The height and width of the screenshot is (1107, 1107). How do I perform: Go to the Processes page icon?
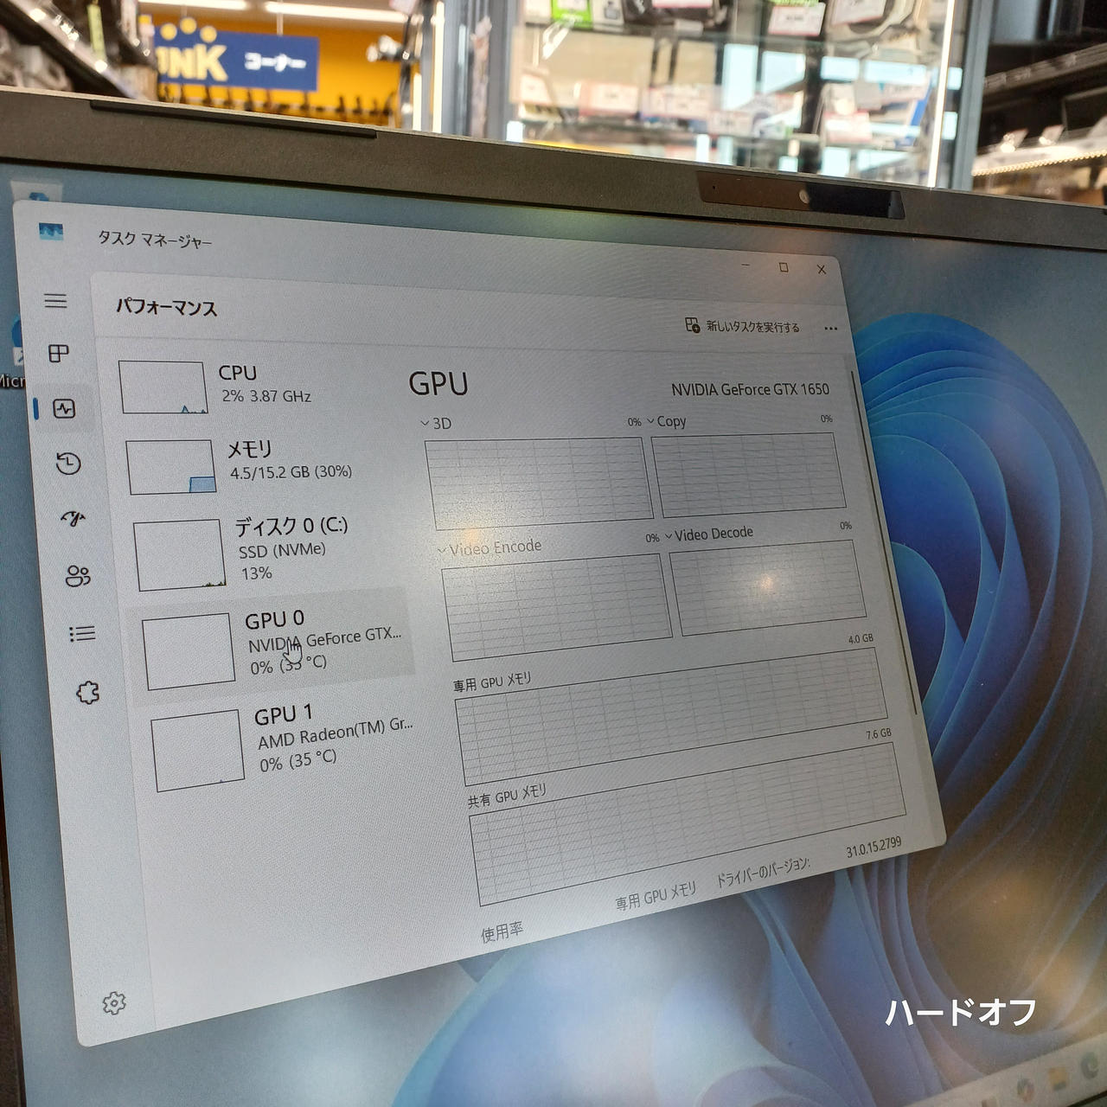click(x=58, y=353)
